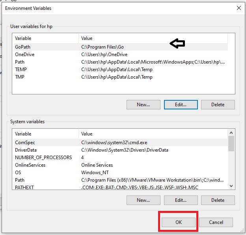The width and height of the screenshot is (246, 235).
Task: Click OK to save environment variables
Action: click(178, 222)
